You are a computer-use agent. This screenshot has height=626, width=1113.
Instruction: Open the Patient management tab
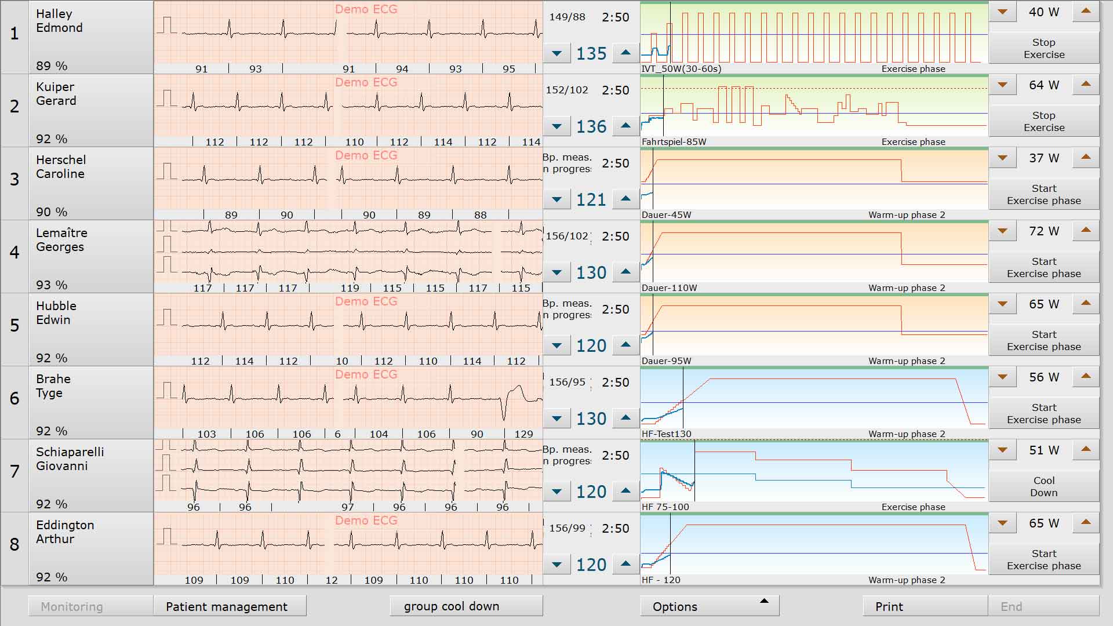pos(230,606)
